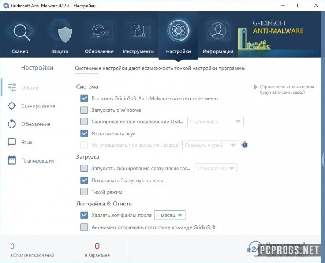The width and height of the screenshot is (325, 263).
Task: Check the Не спрашивать при закрытии checkbox
Action: (x=84, y=145)
